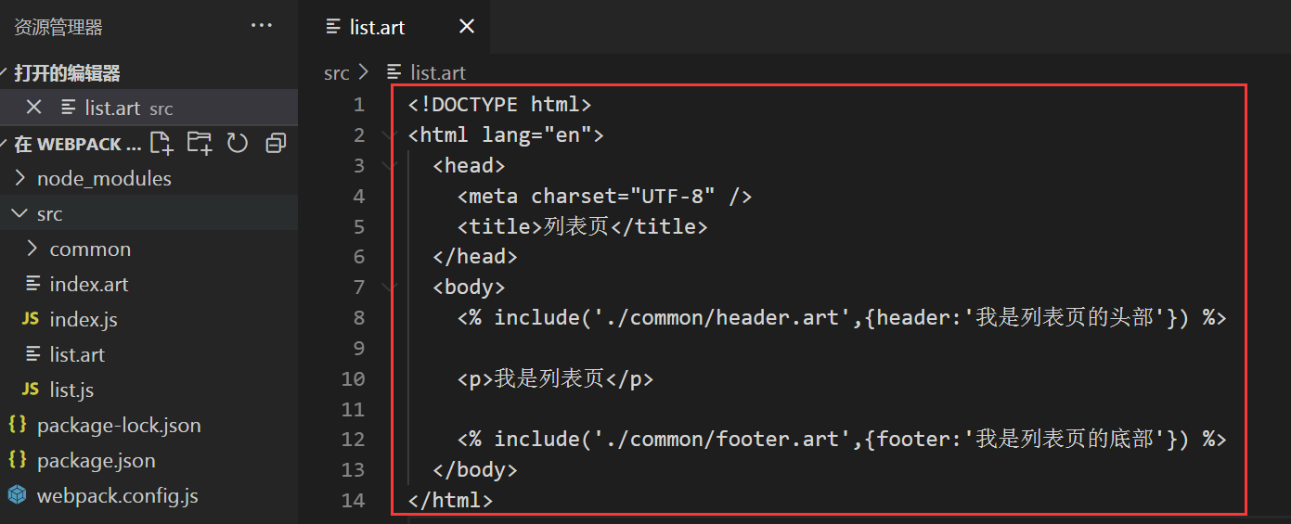Image resolution: width=1291 pixels, height=524 pixels.
Task: Collapse the open editors section
Action: [x=67, y=73]
